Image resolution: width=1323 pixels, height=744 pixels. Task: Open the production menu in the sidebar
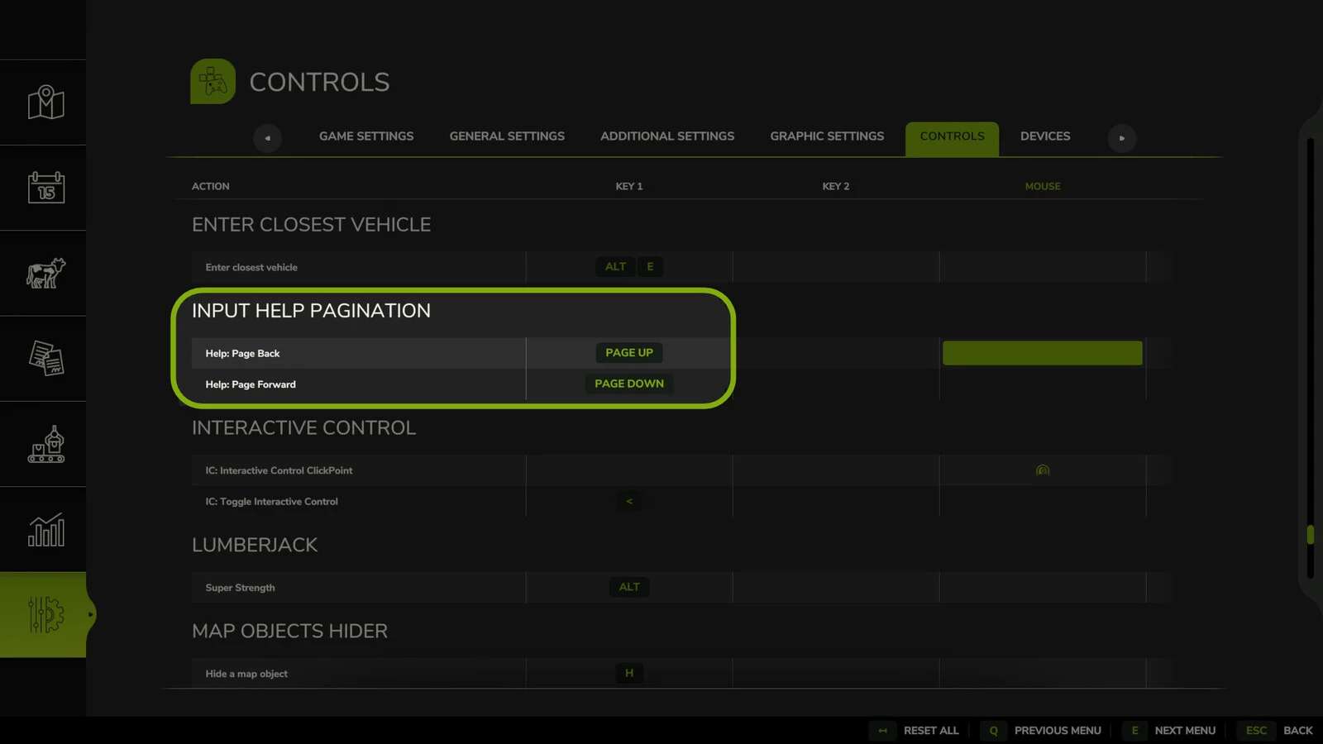tap(44, 445)
